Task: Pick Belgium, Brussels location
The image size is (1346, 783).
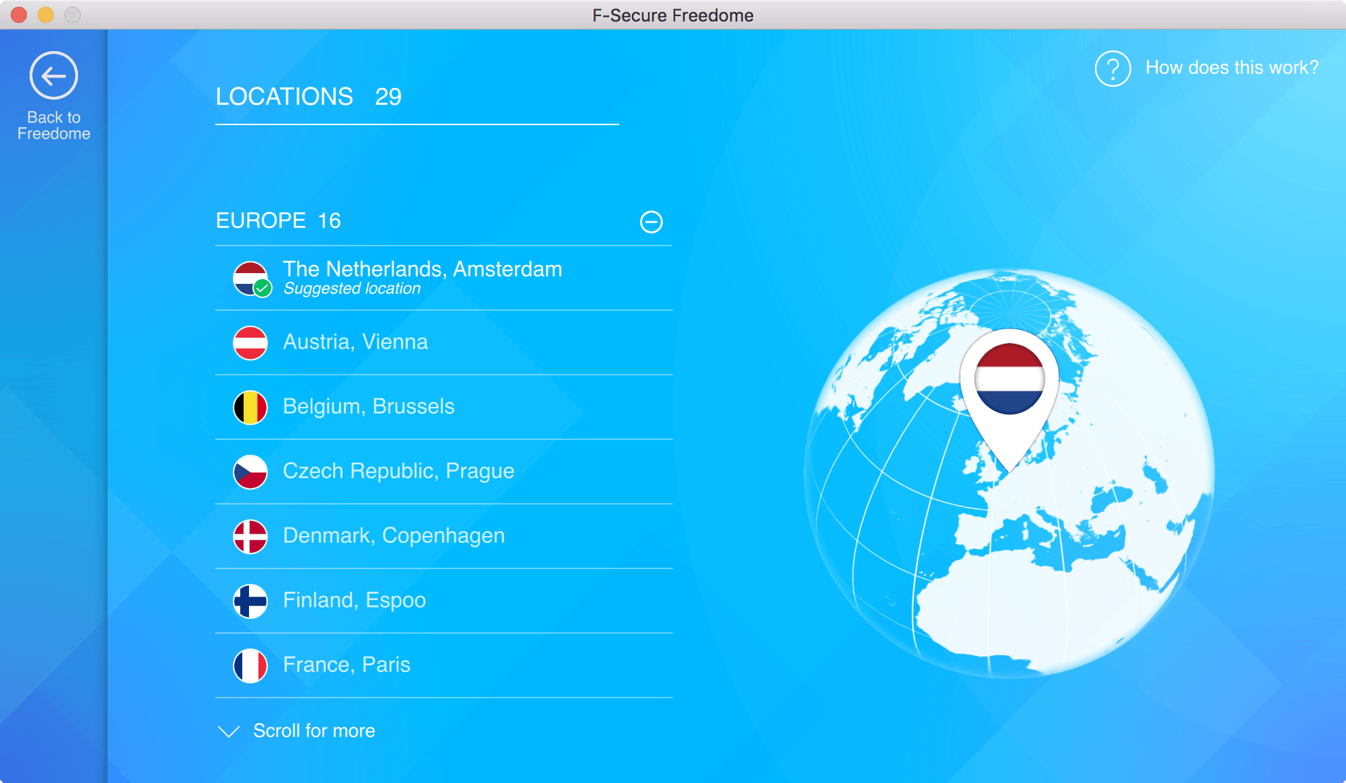Action: point(369,406)
